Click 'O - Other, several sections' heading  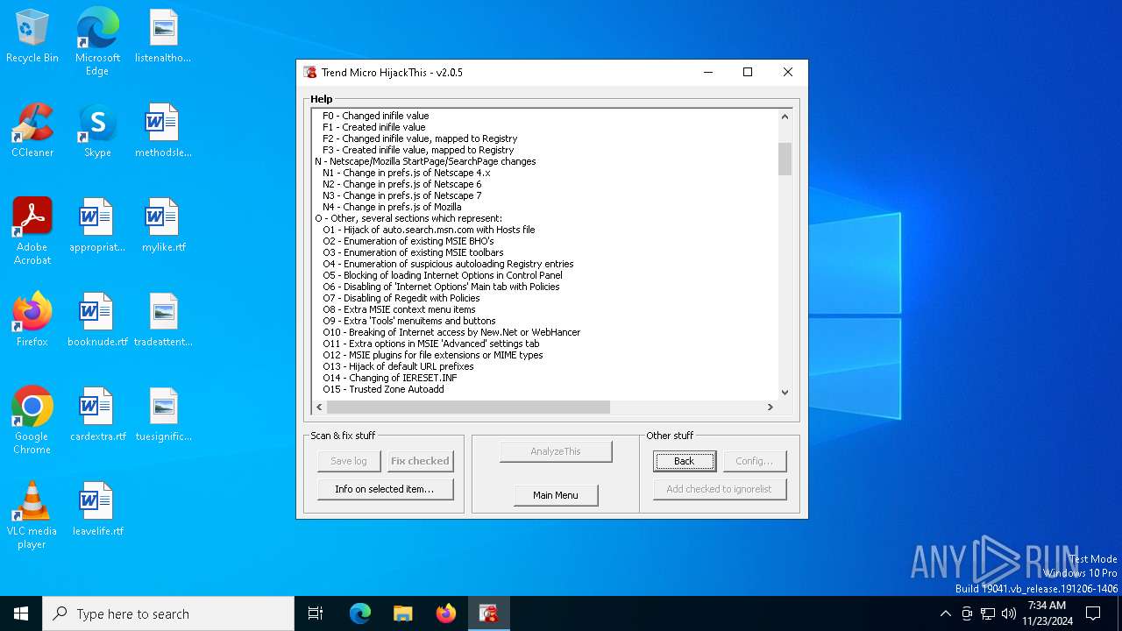(x=408, y=218)
